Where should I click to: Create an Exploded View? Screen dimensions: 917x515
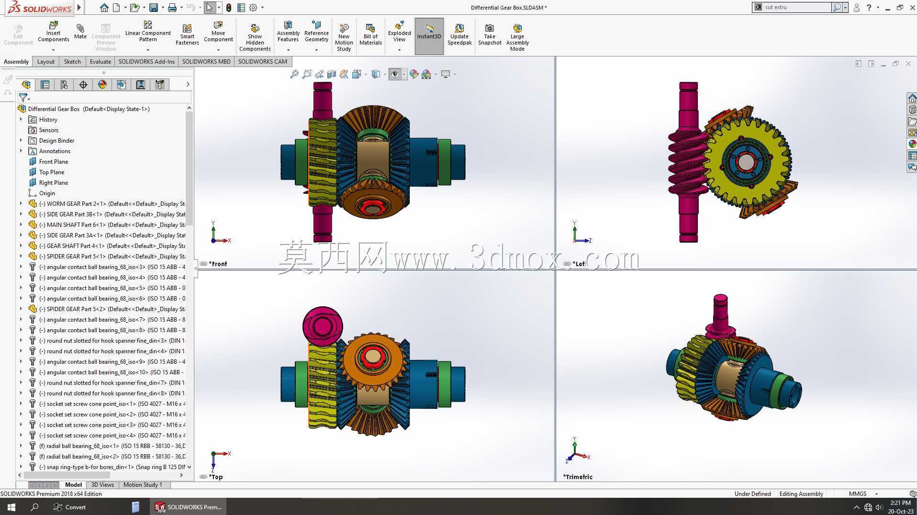(400, 32)
